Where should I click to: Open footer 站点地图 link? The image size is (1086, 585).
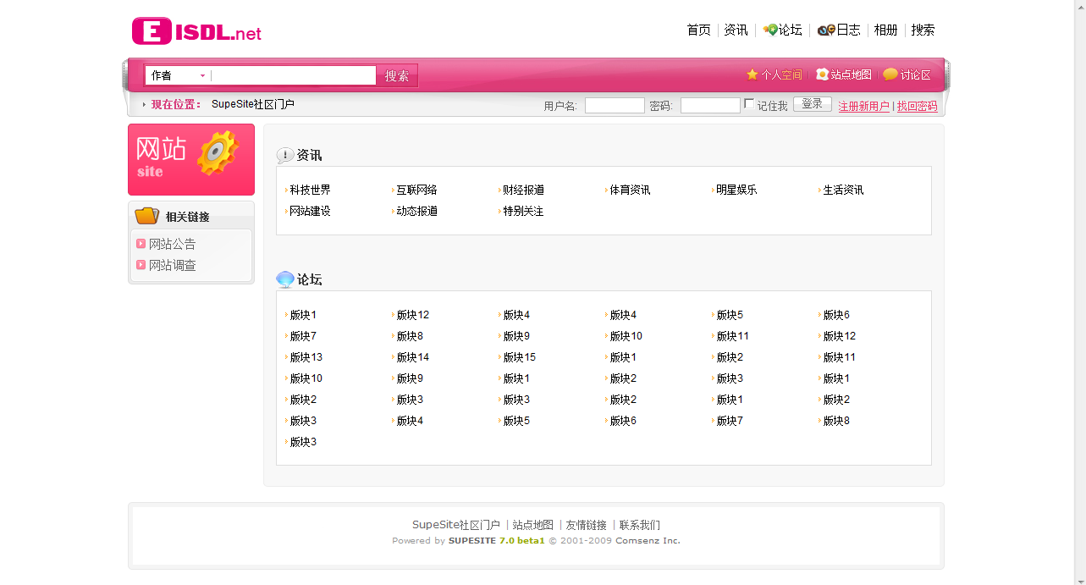pyautogui.click(x=532, y=525)
